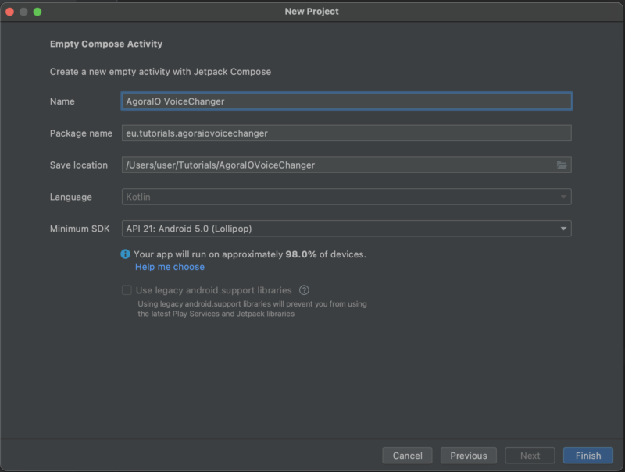
Task: Click the Cancel button
Action: [x=407, y=455]
